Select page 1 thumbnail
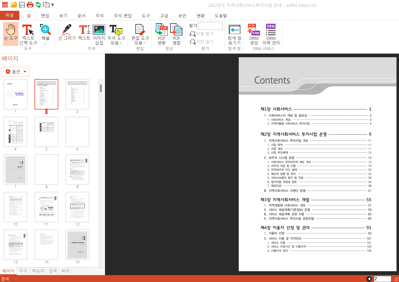Viewport: 399px width, 282px height. coord(15,94)
